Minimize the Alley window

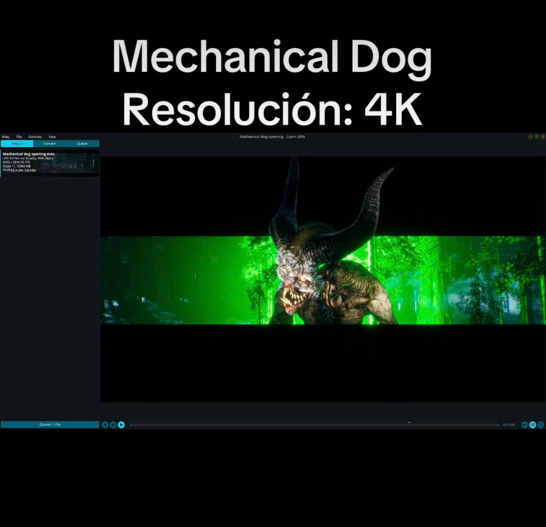(x=530, y=137)
